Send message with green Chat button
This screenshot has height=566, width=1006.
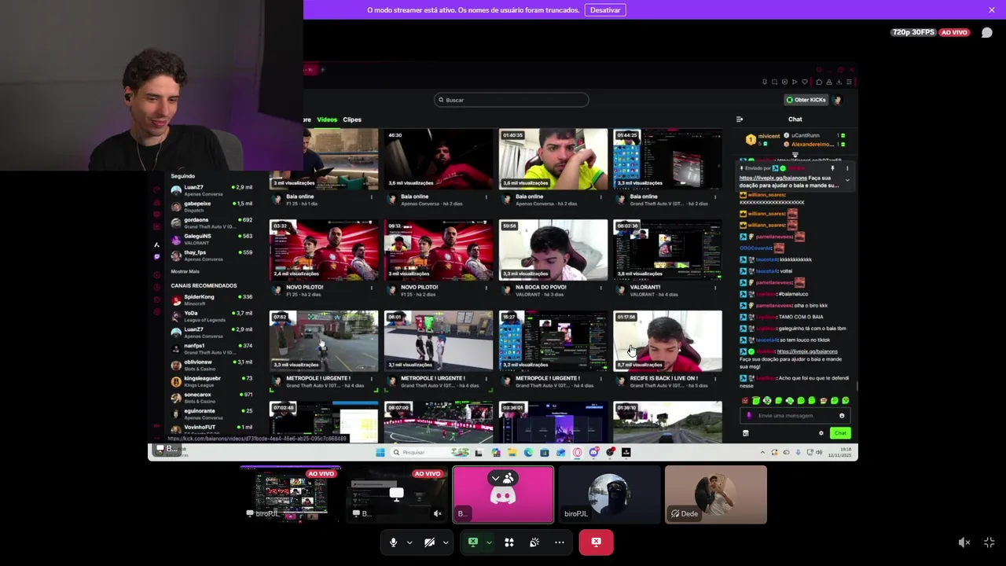coord(840,433)
